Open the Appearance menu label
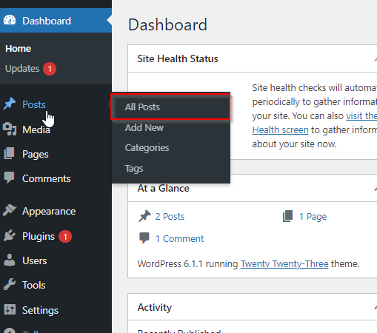The width and height of the screenshot is (377, 333). (49, 212)
